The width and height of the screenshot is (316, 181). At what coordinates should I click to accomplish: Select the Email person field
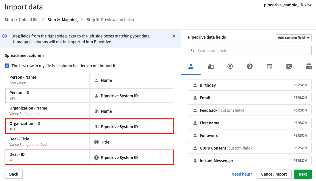[x=250, y=98]
